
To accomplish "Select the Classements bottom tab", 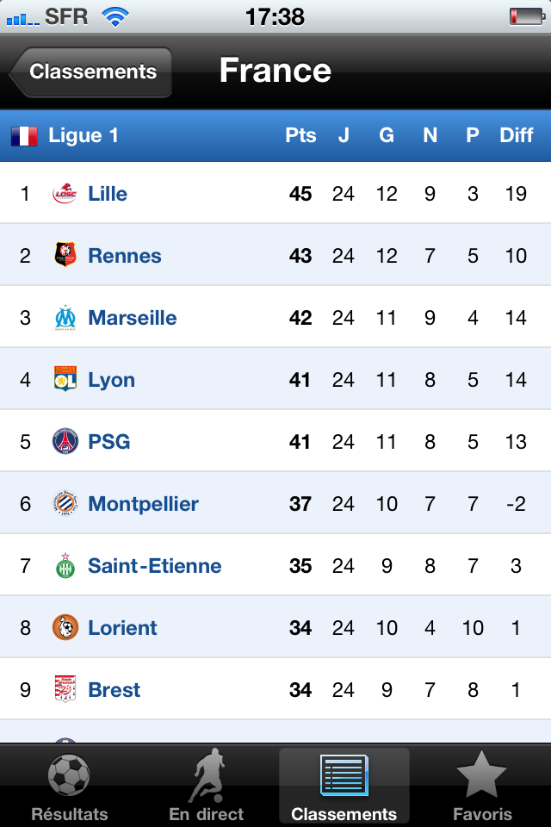I will click(x=344, y=786).
